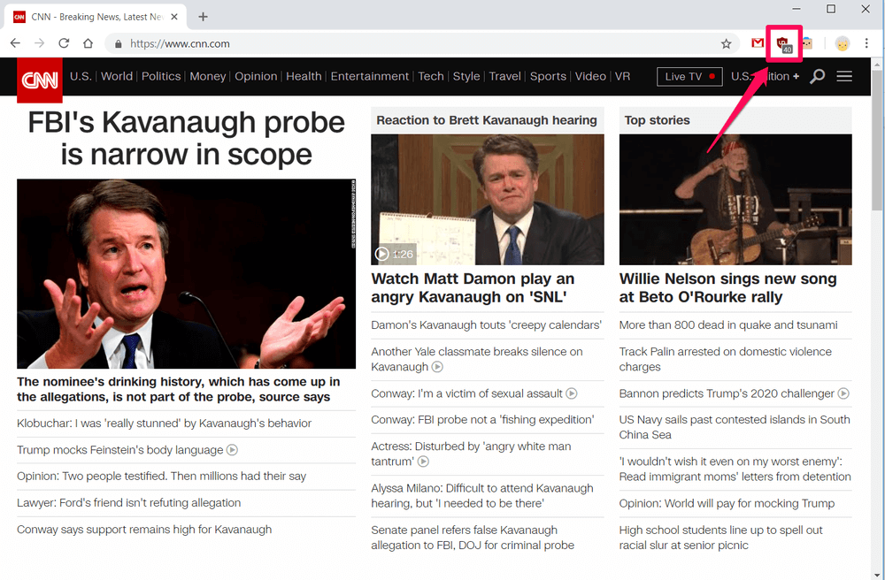Open the browser home page button

88,43
